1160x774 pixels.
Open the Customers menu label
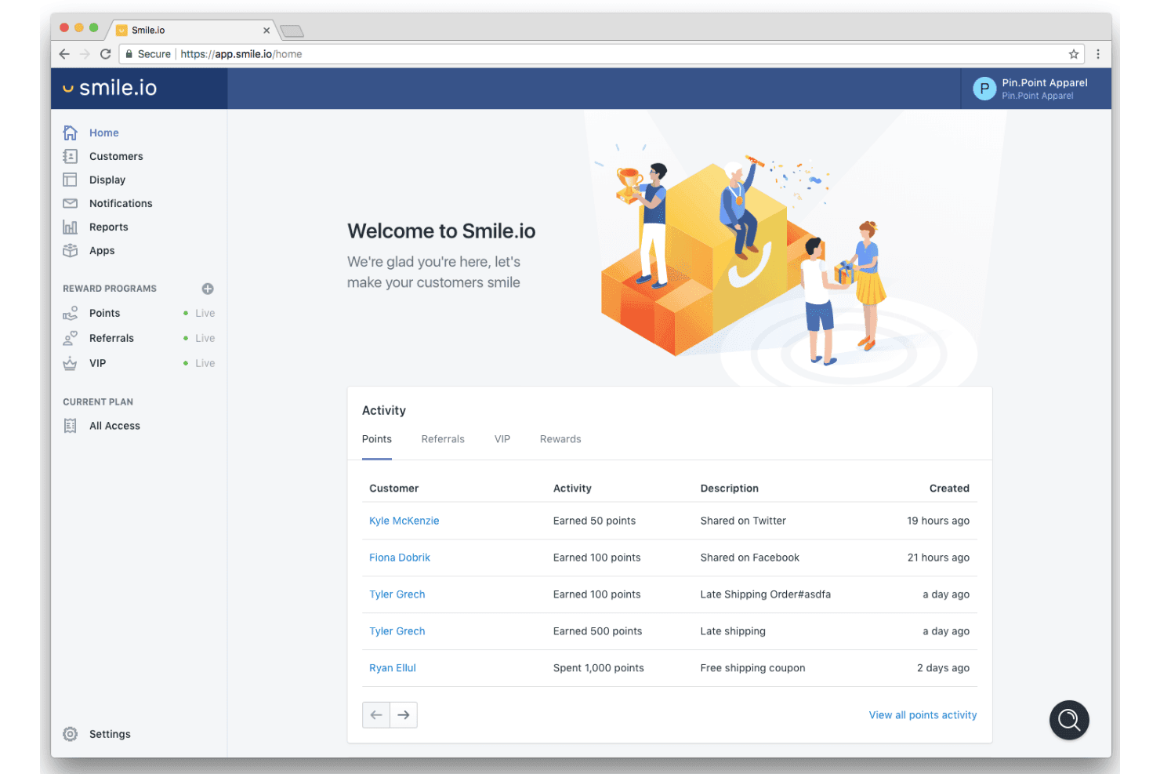[116, 156]
